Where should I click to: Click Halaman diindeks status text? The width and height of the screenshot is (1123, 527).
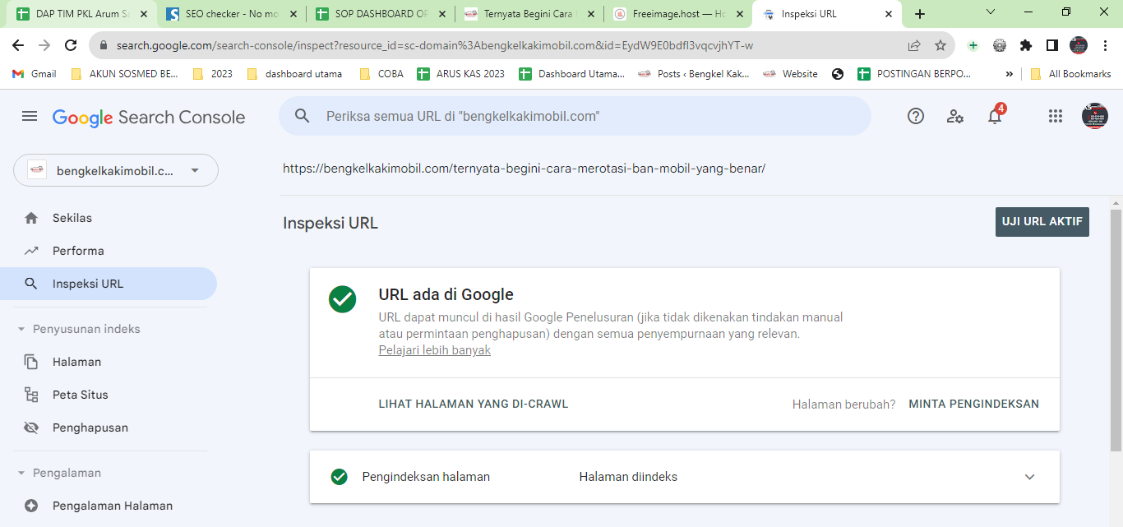[628, 477]
